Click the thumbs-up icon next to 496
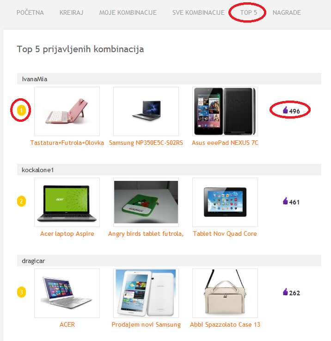This screenshot has width=331, height=341. click(x=285, y=110)
